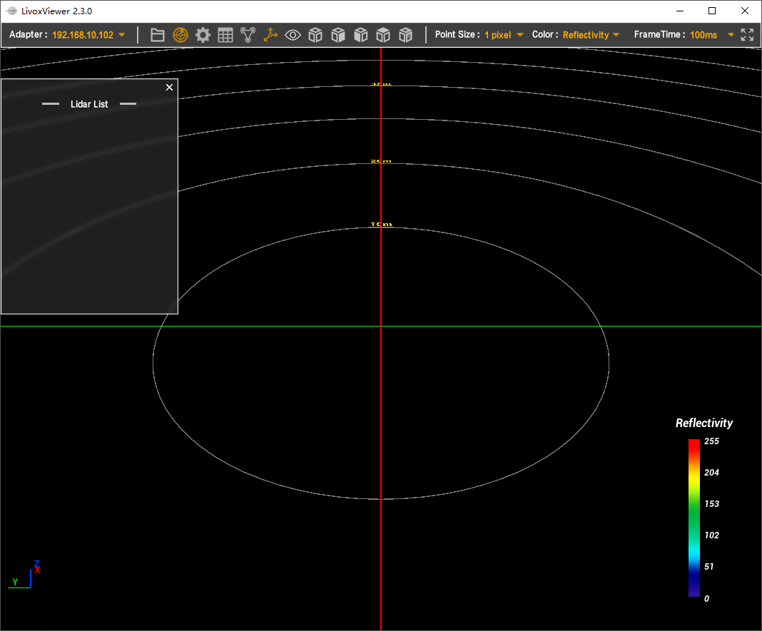Click the reflectivity color scale bar
This screenshot has width=762, height=631.
tap(694, 518)
